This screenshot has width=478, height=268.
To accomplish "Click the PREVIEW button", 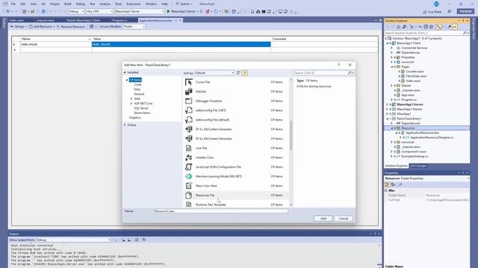I will click(465, 11).
